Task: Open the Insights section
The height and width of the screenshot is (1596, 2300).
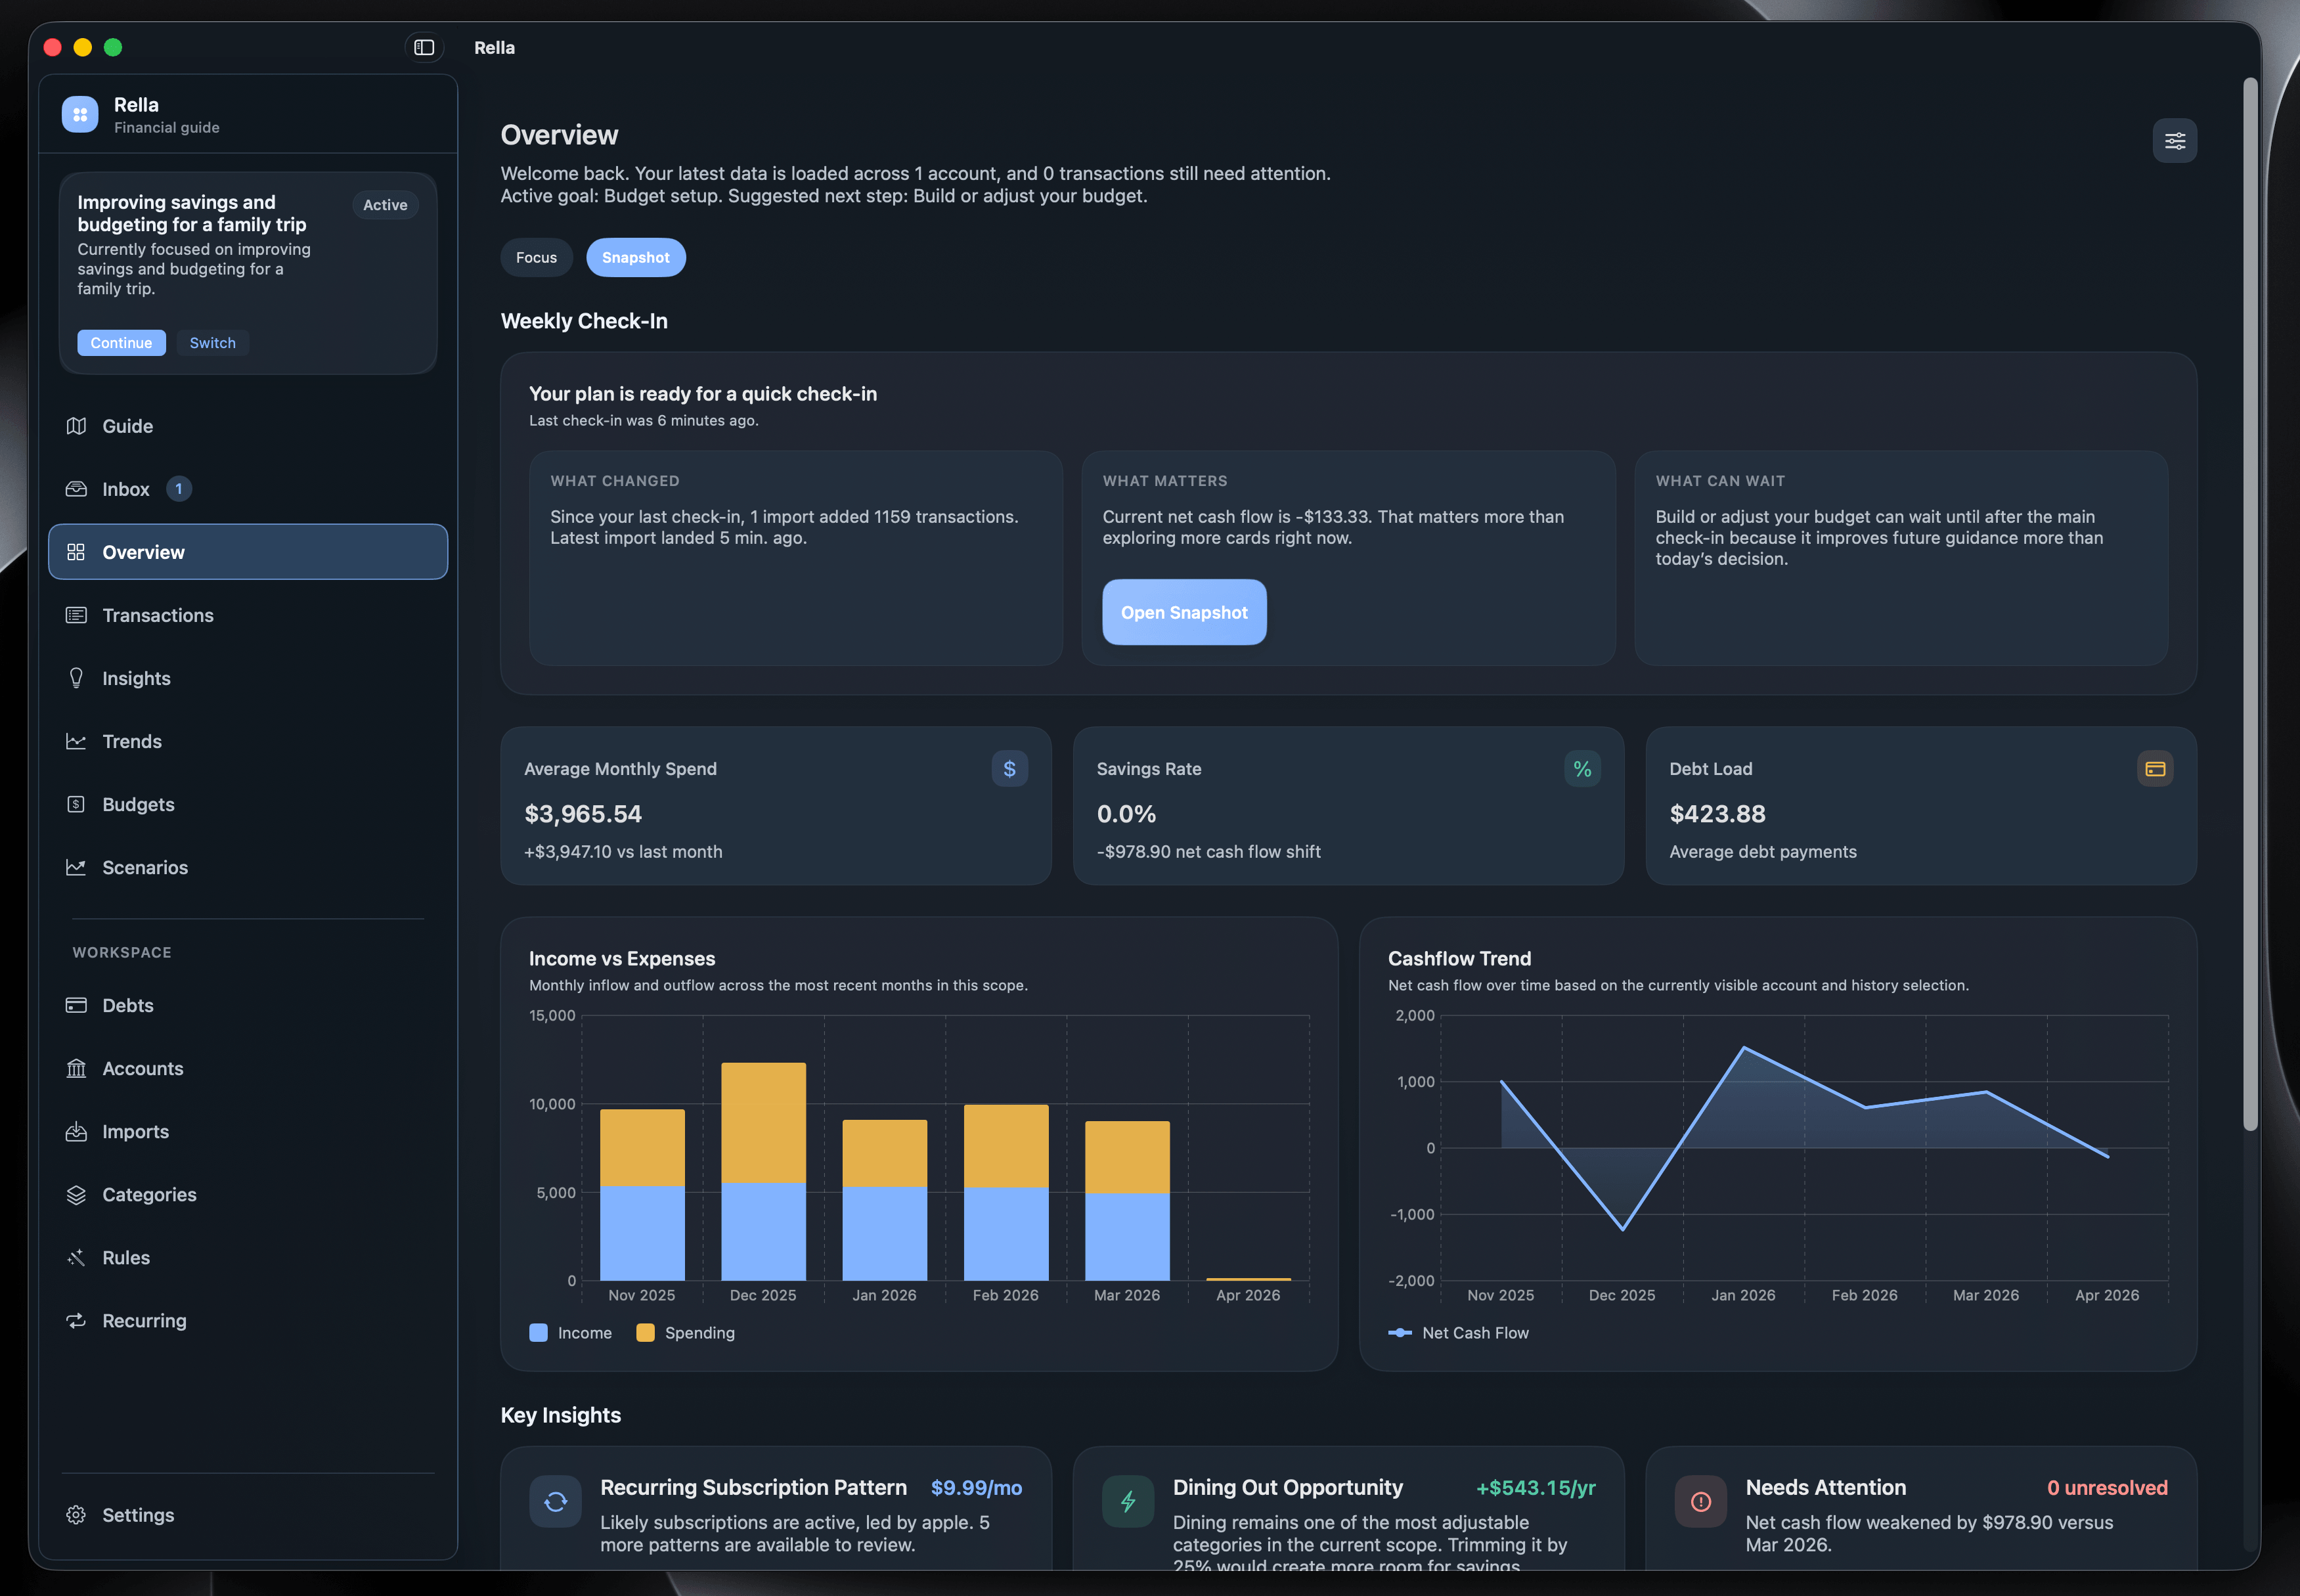Action: (x=248, y=678)
